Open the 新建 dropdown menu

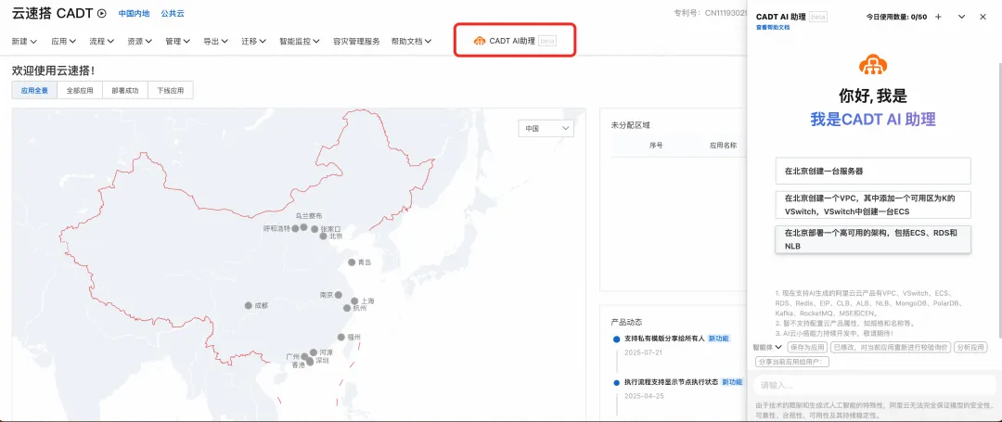24,41
